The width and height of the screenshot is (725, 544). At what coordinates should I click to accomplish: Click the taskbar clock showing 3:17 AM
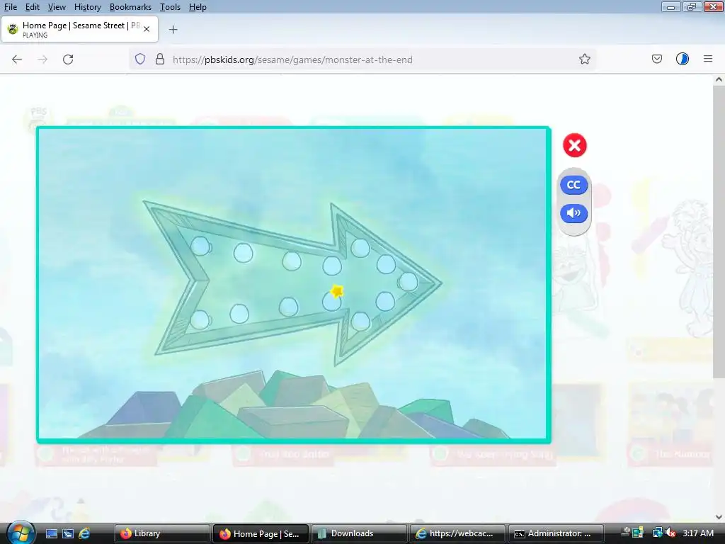[x=698, y=533]
